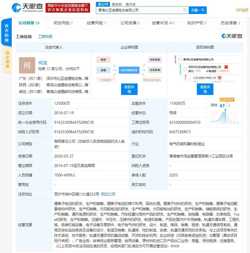Select the 经营风险 tab
The image size is (250, 253).
pyautogui.click(x=96, y=23)
